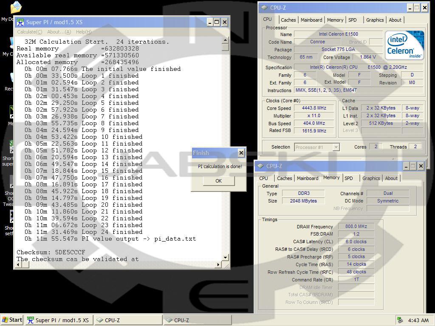435x326 pixels.
Task: Click the 512 KBytes Level 2 cache value
Action: [x=381, y=123]
